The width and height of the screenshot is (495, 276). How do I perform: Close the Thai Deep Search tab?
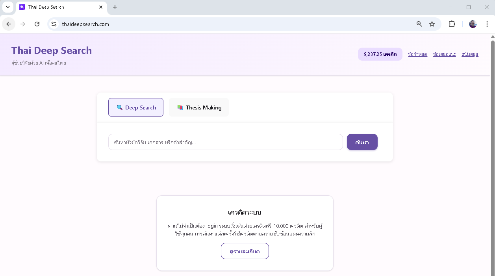pos(101,7)
